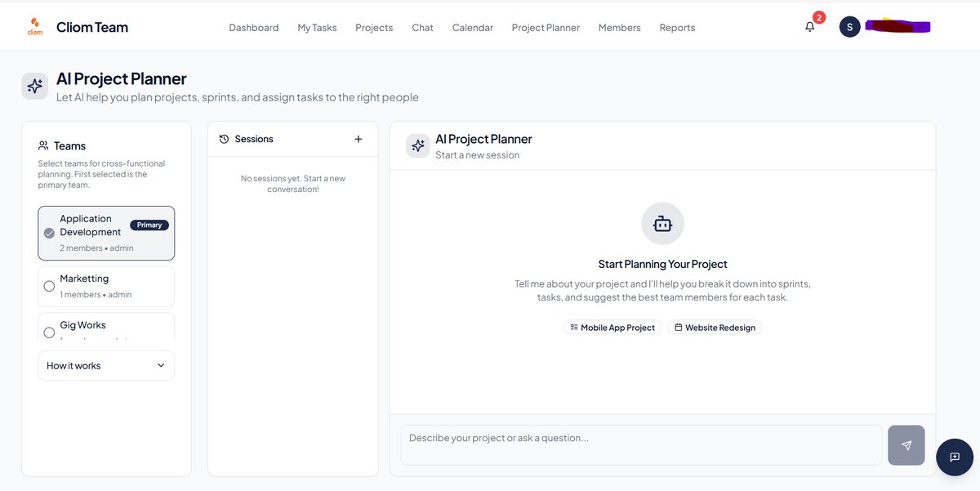
Task: Click the No sessions yet message
Action: 293,183
